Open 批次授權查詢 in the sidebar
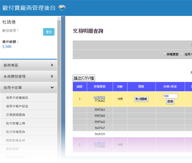192x163 pixels. (28, 132)
